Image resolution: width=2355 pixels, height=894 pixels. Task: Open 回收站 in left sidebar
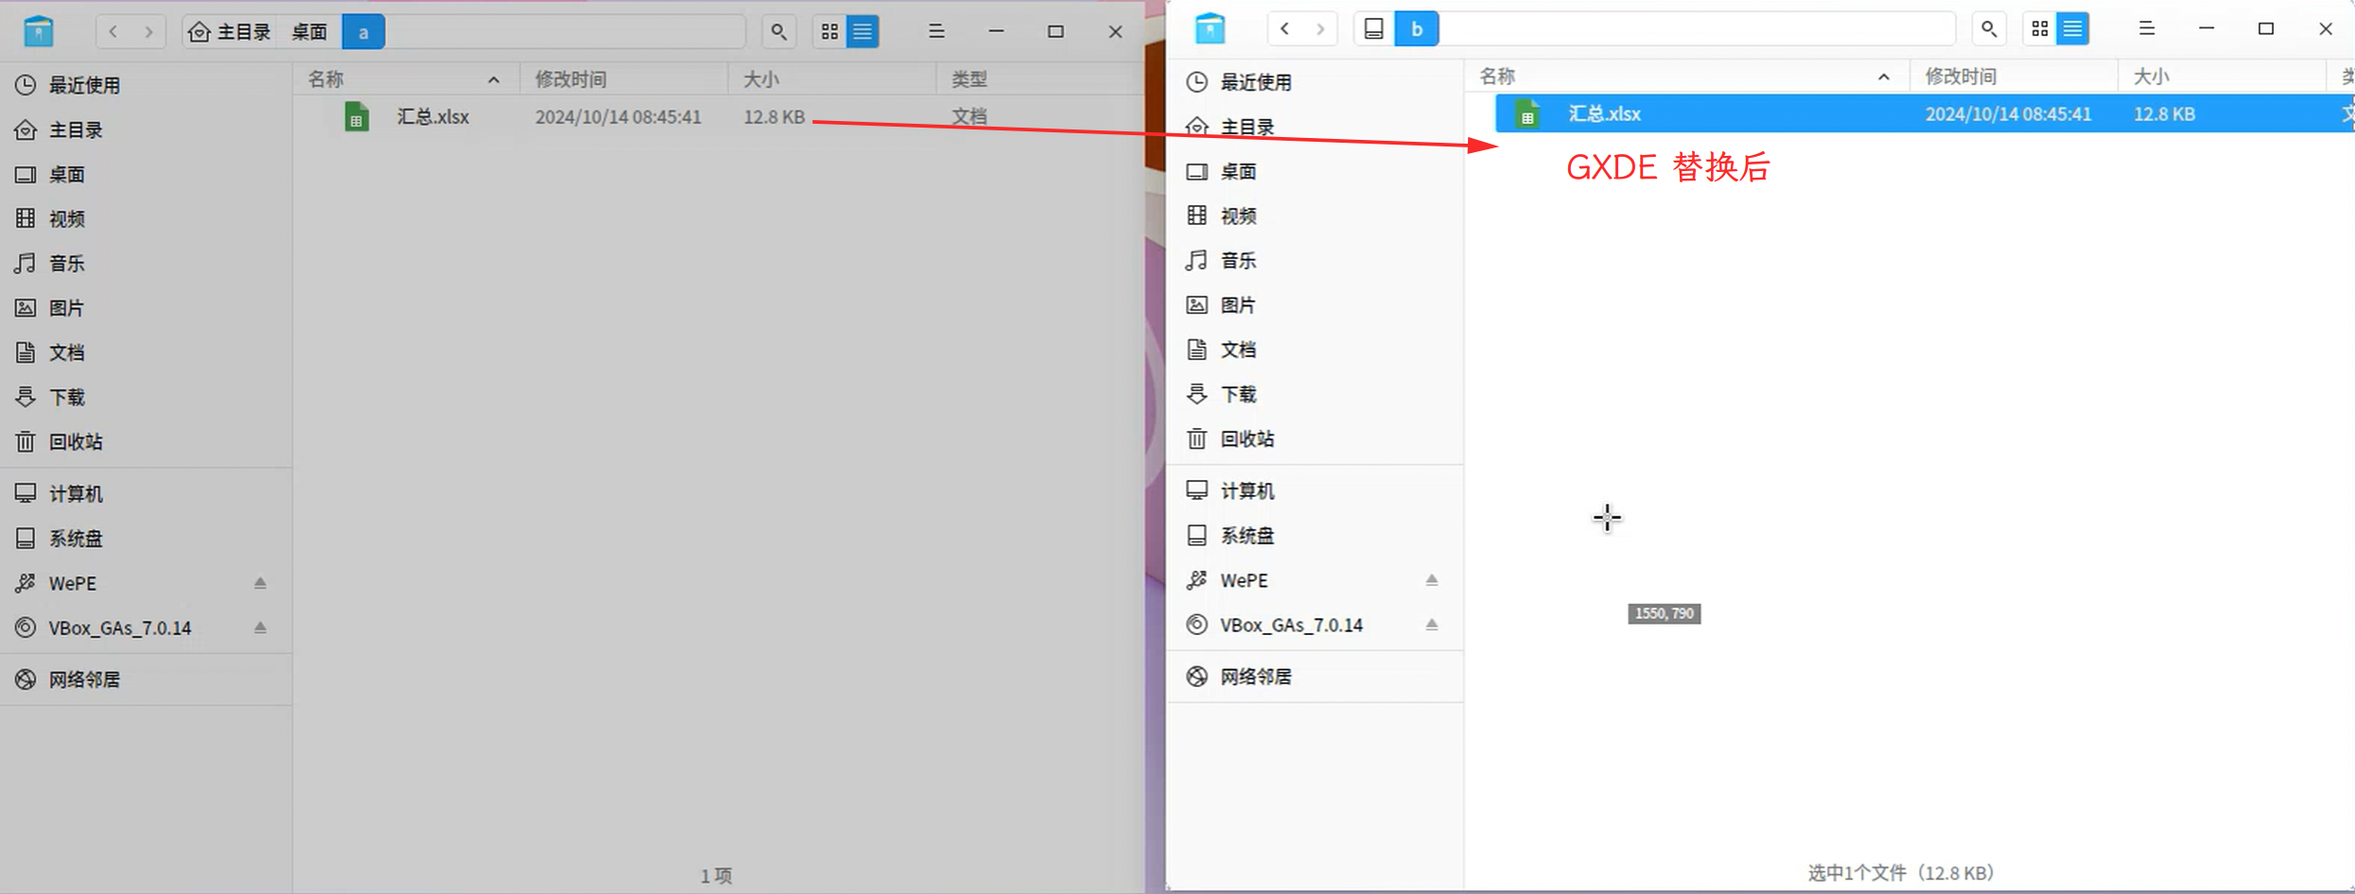coord(147,441)
